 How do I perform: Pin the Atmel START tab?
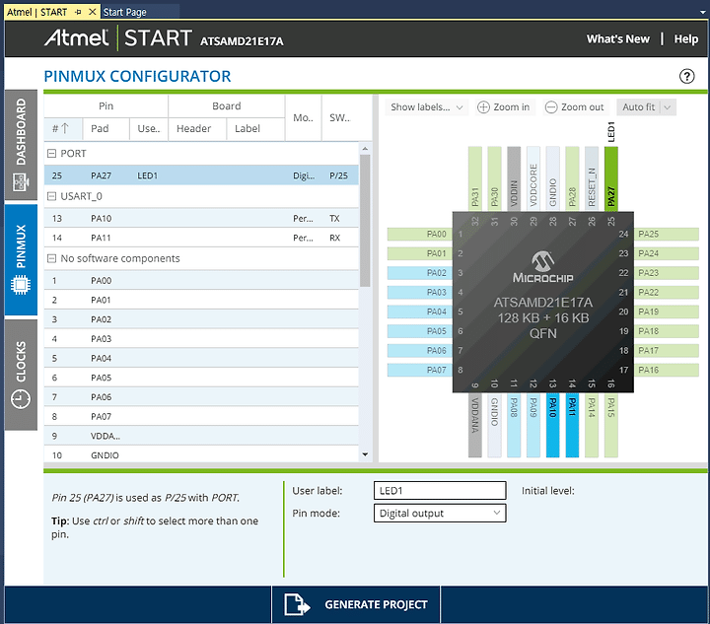(x=78, y=12)
